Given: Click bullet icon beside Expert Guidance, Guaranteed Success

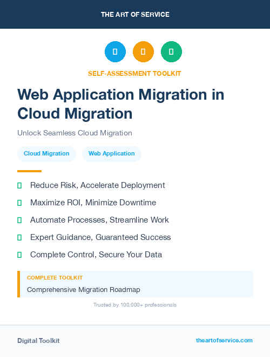Looking at the screenshot, I should [19, 237].
